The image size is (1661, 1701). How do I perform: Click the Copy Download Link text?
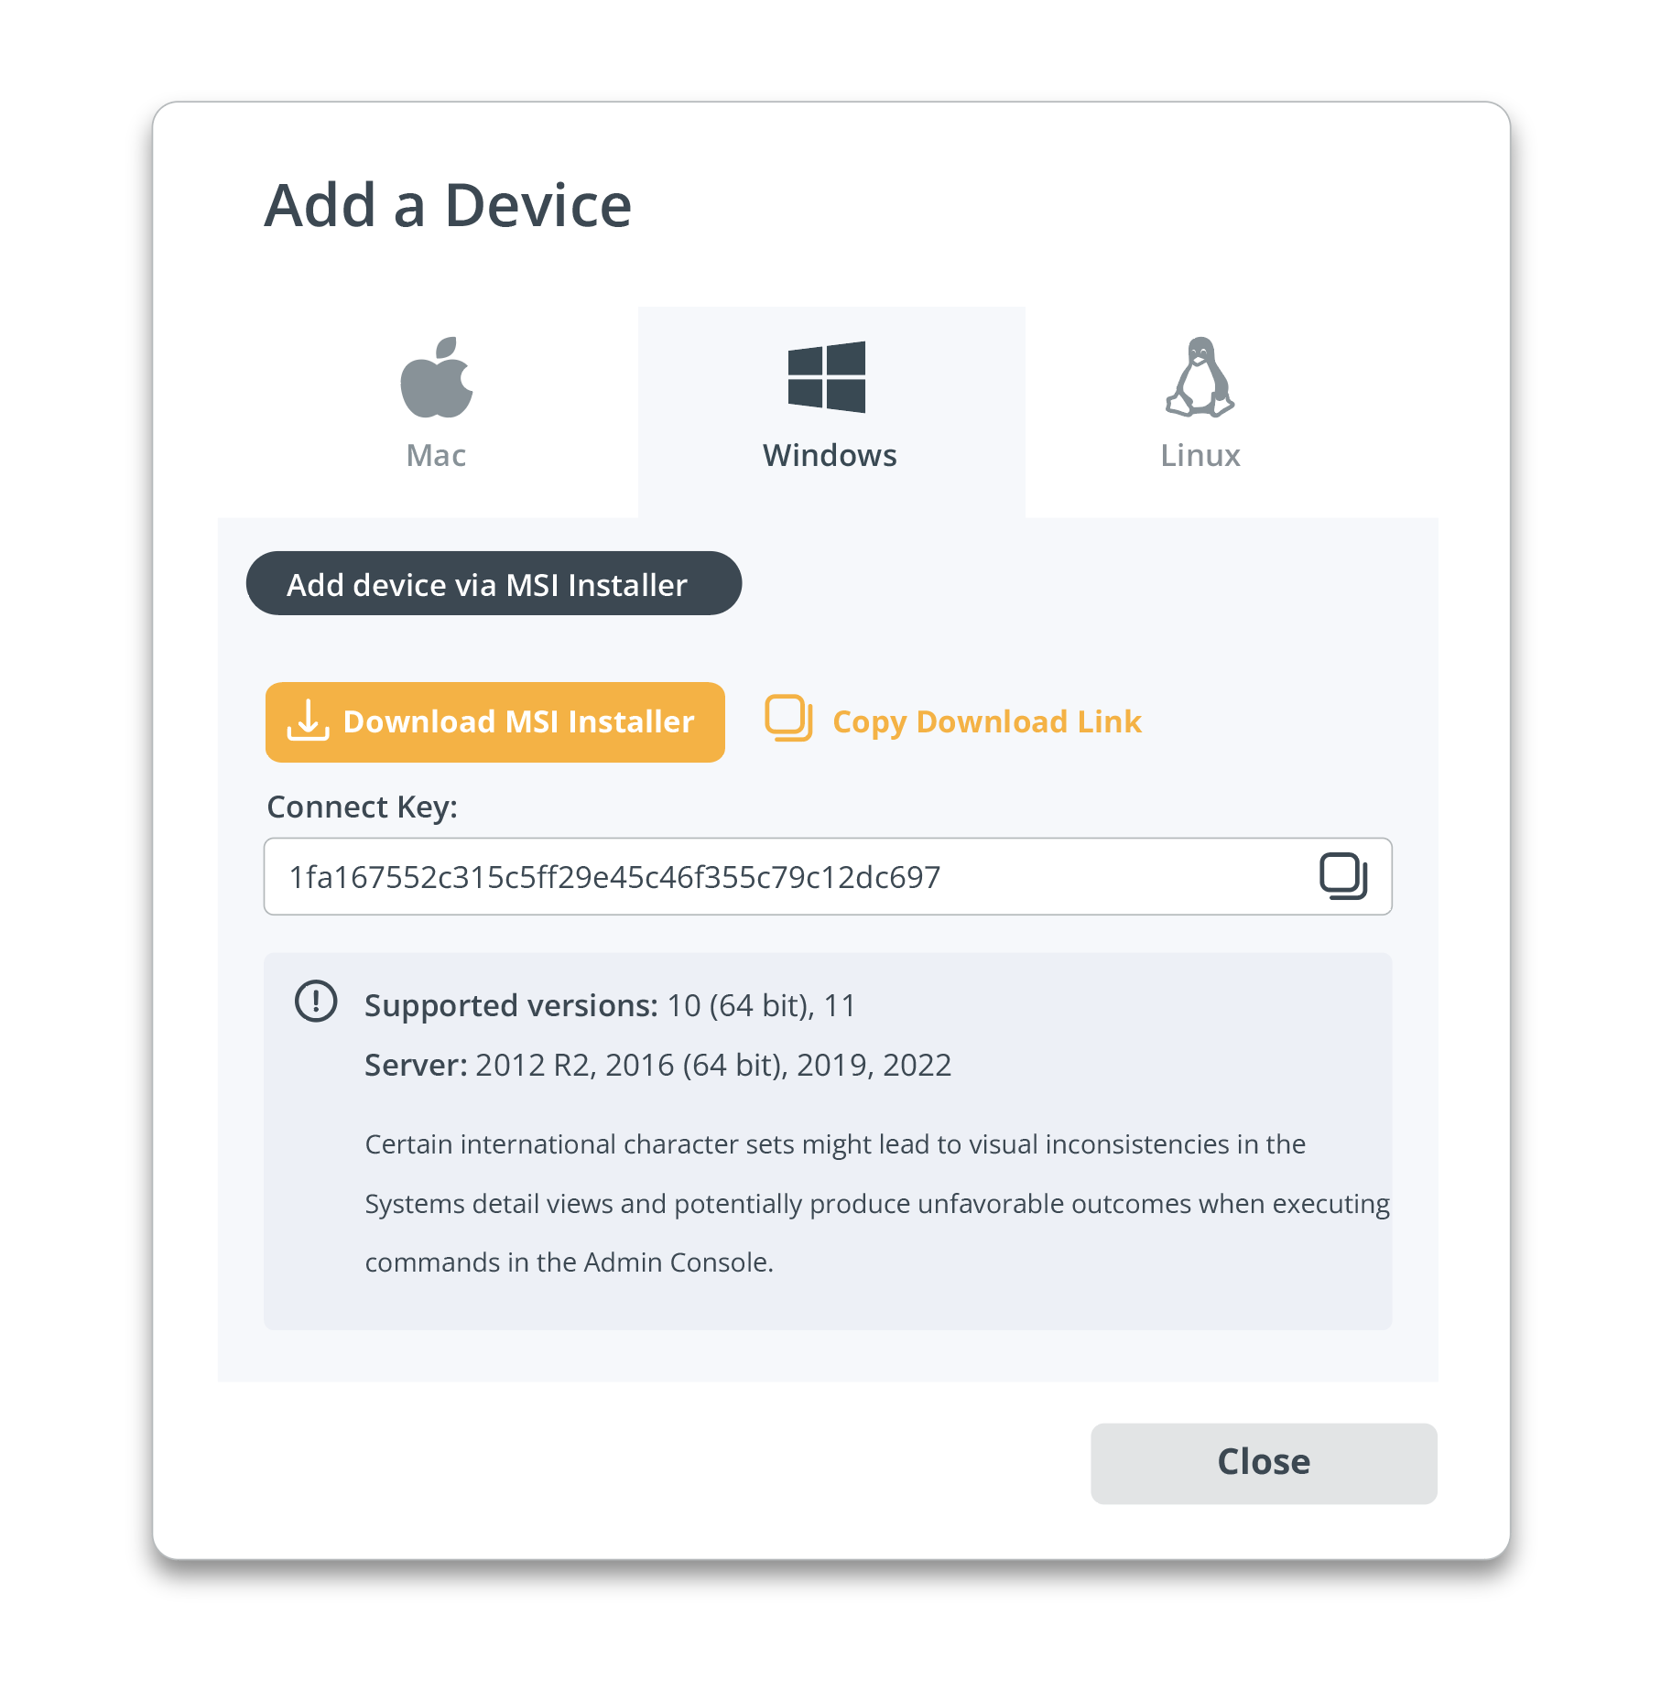(x=986, y=721)
